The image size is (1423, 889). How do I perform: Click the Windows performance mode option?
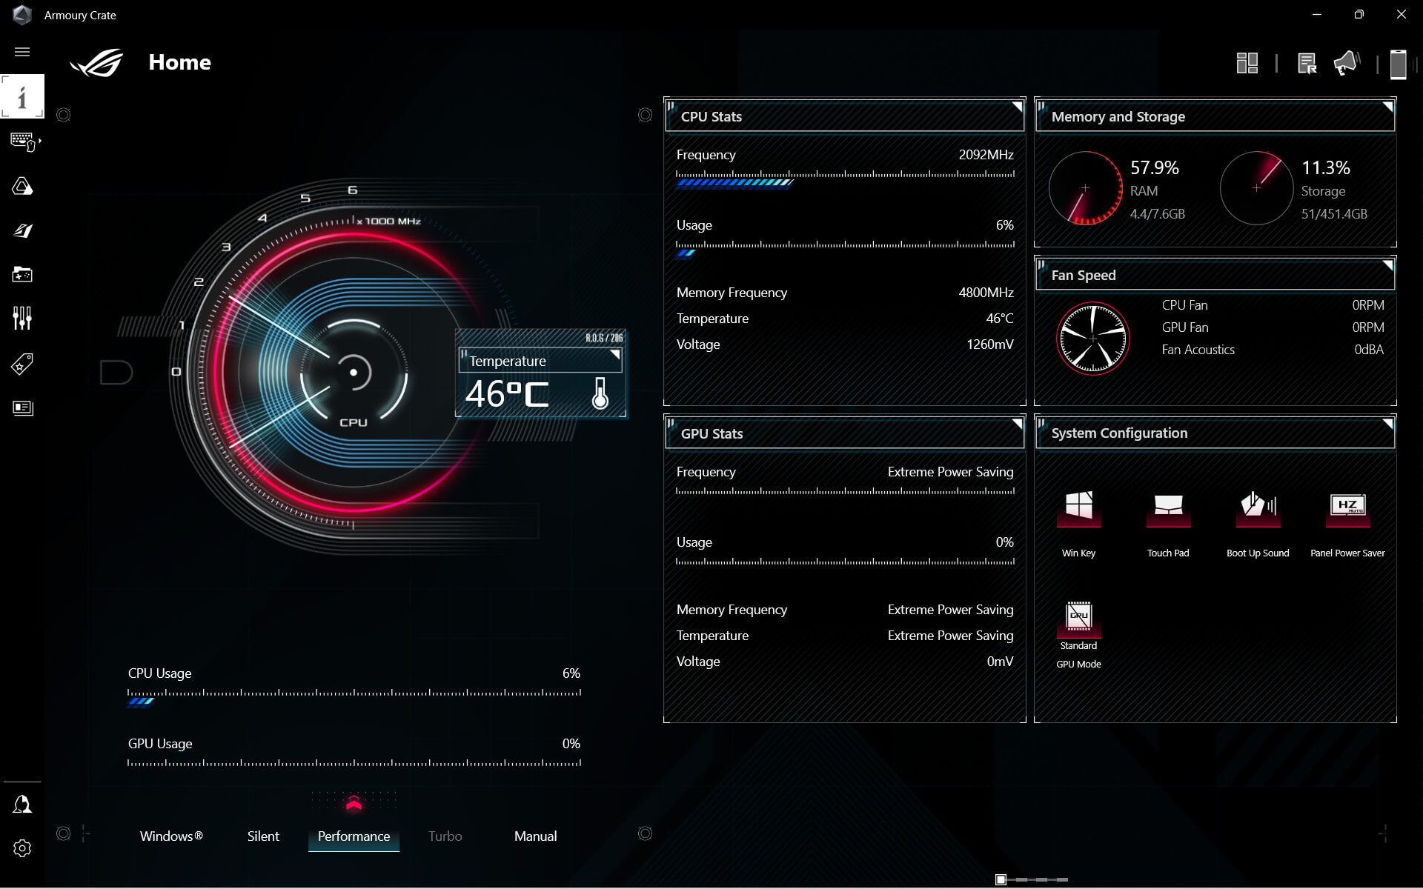[172, 836]
